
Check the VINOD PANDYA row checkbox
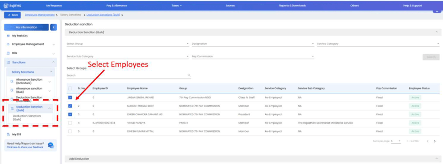pos(70,123)
